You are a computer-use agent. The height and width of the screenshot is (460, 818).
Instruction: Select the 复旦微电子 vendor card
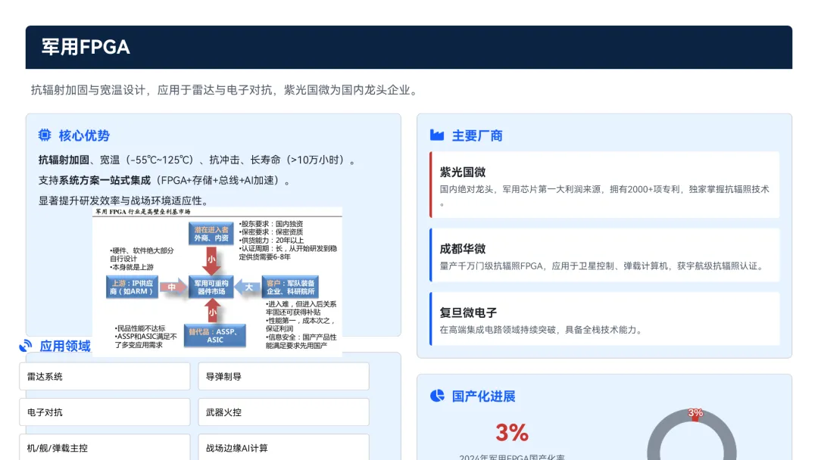604,319
